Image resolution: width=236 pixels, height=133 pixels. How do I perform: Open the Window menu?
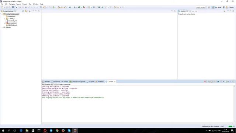(36, 4)
